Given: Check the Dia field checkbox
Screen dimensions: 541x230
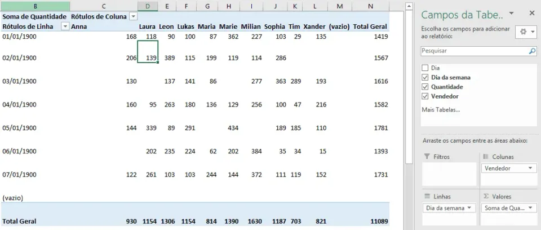Looking at the screenshot, I should (x=425, y=68).
